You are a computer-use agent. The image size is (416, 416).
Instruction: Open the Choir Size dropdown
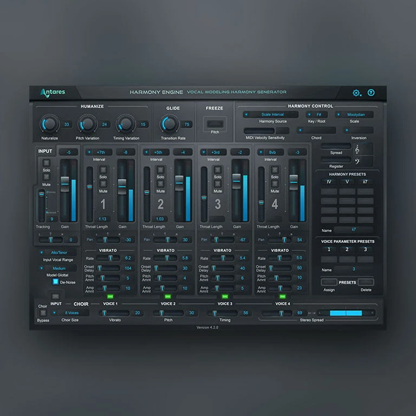click(70, 313)
